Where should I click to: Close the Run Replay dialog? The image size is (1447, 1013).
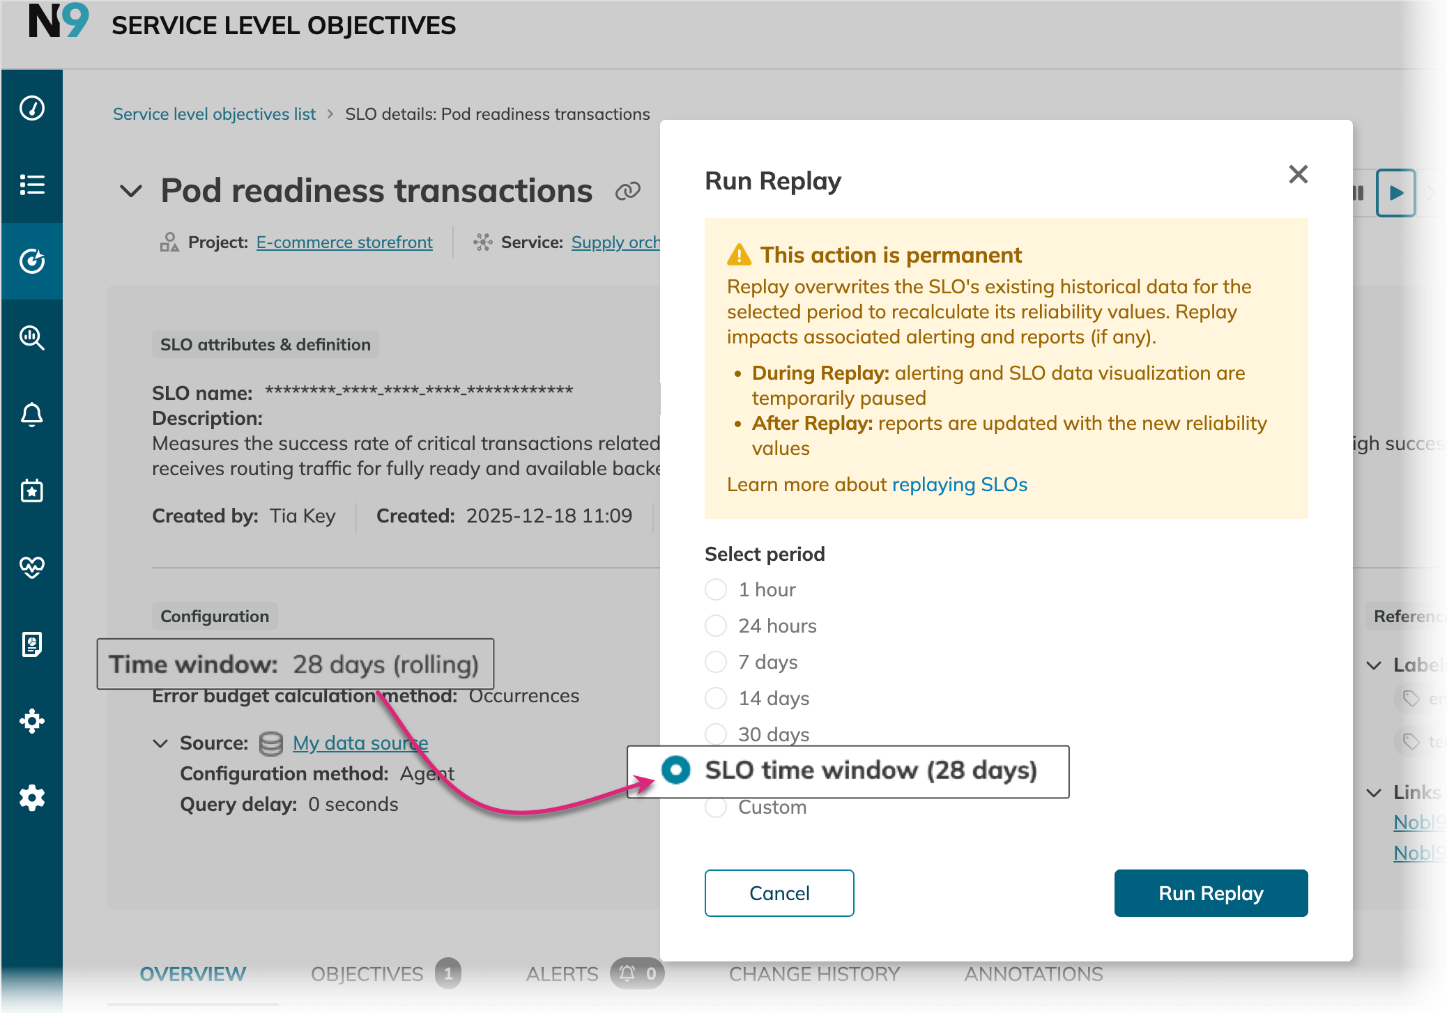coord(1298,174)
